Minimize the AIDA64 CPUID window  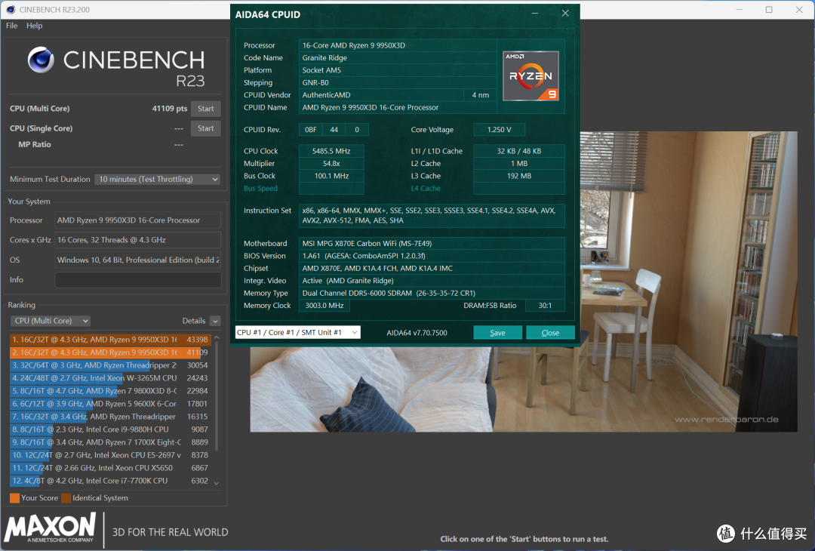click(x=535, y=14)
